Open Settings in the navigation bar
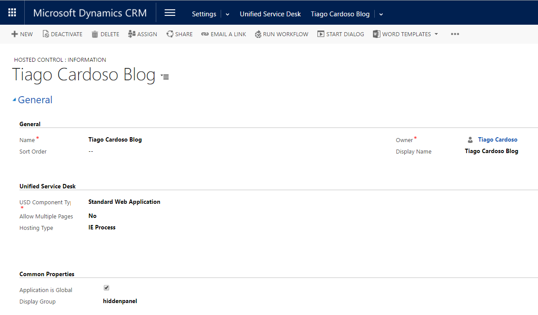This screenshot has width=538, height=315. pos(204,14)
